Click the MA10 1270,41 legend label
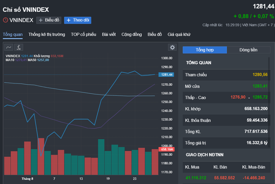This screenshot has width=275, height=184. pos(16,60)
